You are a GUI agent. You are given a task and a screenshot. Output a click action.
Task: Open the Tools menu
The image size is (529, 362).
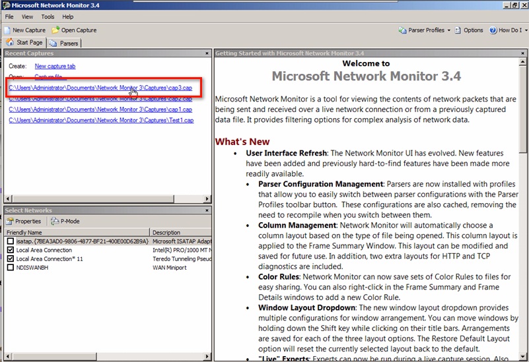coord(48,17)
